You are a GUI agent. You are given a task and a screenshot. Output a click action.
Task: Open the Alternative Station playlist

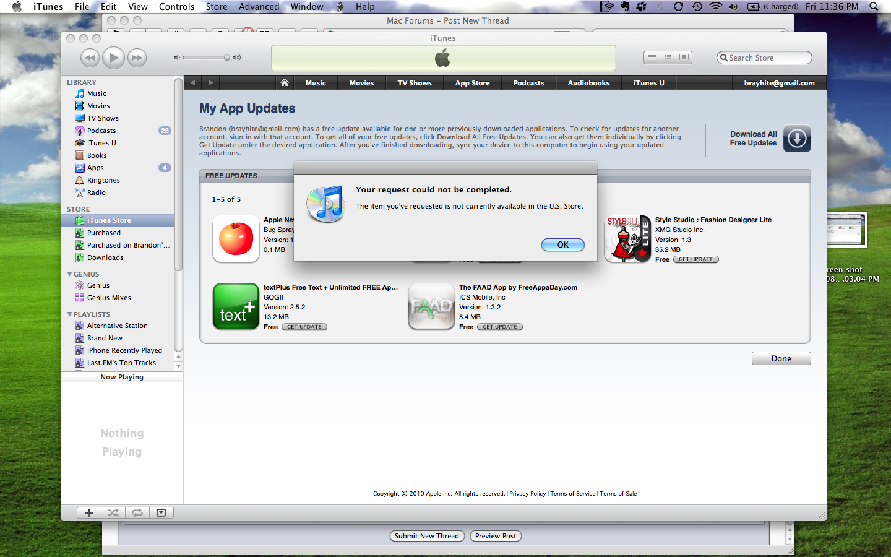(118, 326)
